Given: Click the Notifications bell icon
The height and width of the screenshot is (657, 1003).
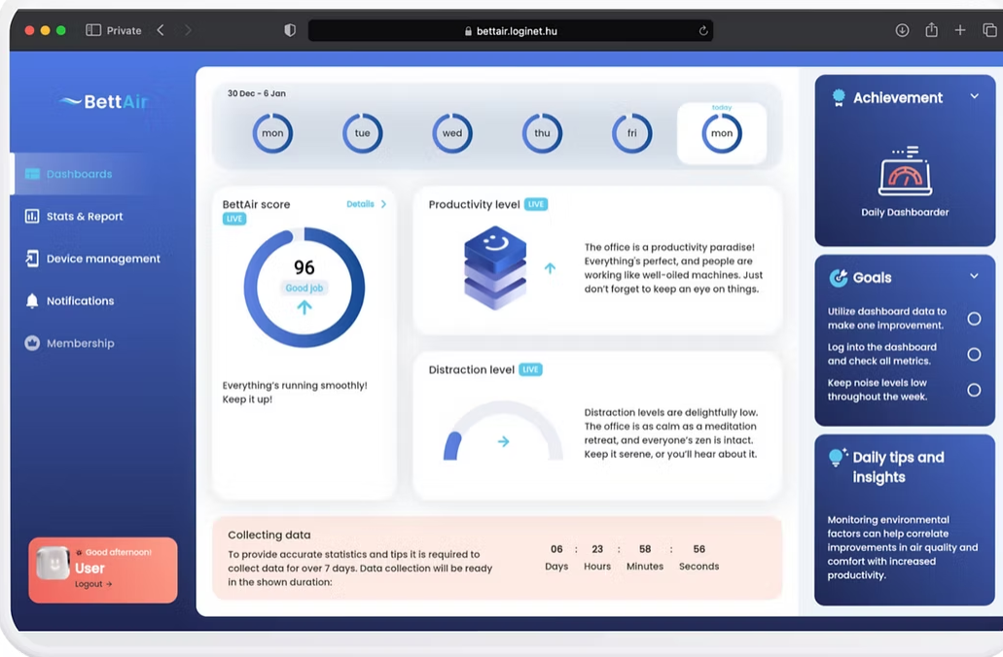Looking at the screenshot, I should click(x=32, y=300).
